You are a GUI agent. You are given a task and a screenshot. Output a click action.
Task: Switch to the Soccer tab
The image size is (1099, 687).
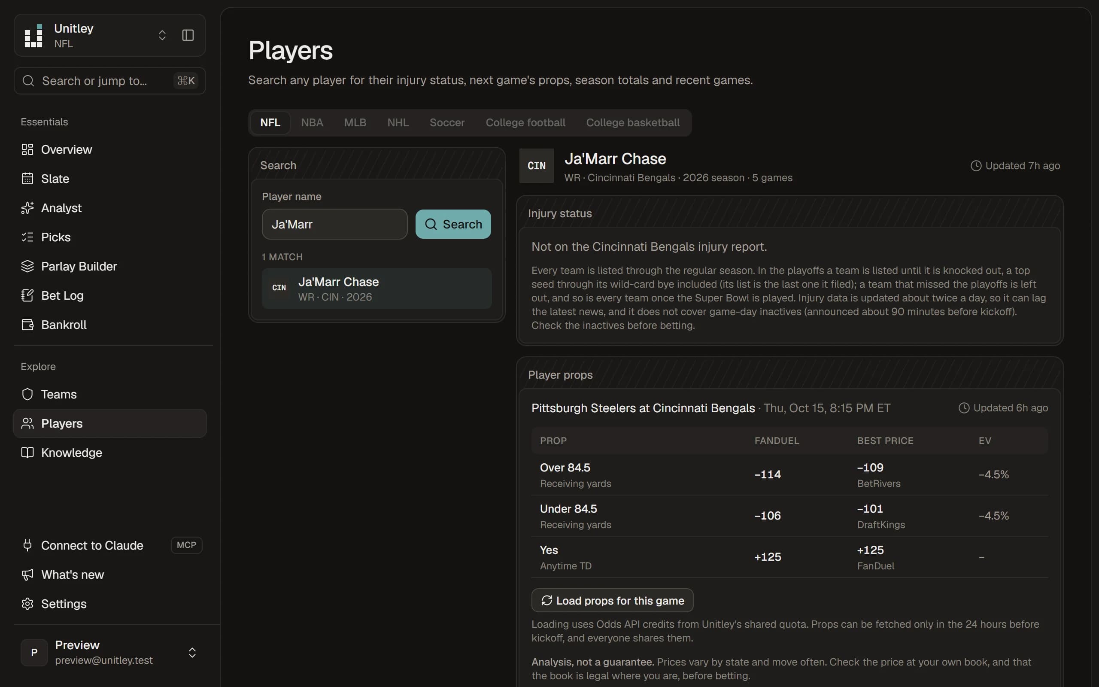click(447, 123)
